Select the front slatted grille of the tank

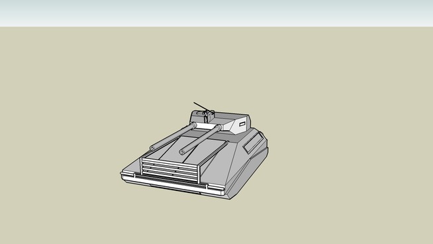point(170,170)
